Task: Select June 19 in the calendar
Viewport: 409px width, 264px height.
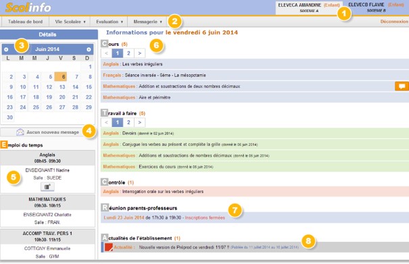Action: [47, 97]
